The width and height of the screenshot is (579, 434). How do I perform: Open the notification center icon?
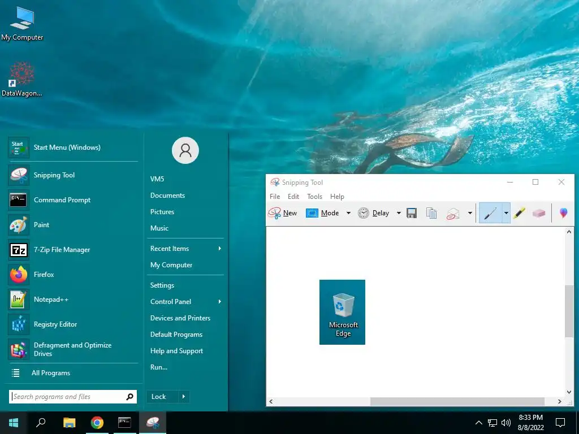(x=560, y=423)
